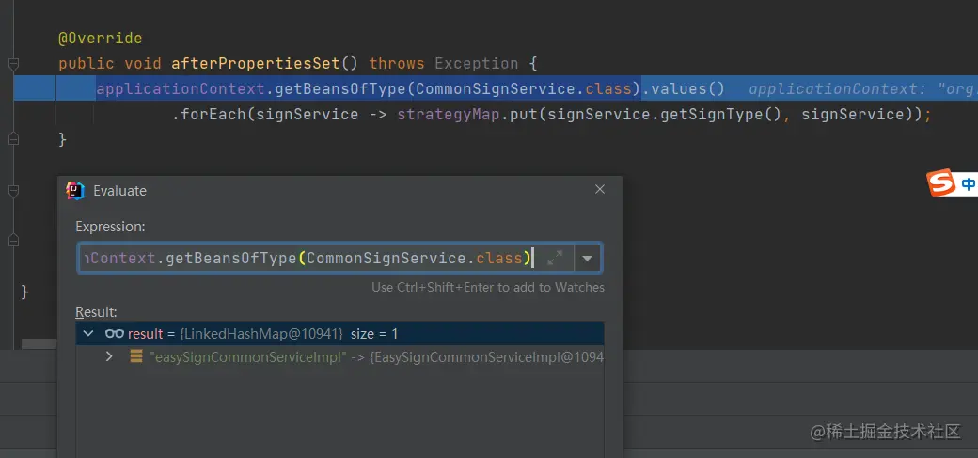The image size is (978, 458).
Task: Click CommonSignService.class in highlighted code line
Action: (x=524, y=89)
